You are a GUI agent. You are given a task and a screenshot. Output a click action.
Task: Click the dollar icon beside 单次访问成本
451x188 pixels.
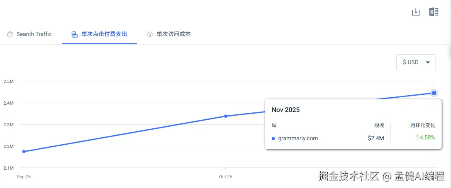(x=150, y=34)
